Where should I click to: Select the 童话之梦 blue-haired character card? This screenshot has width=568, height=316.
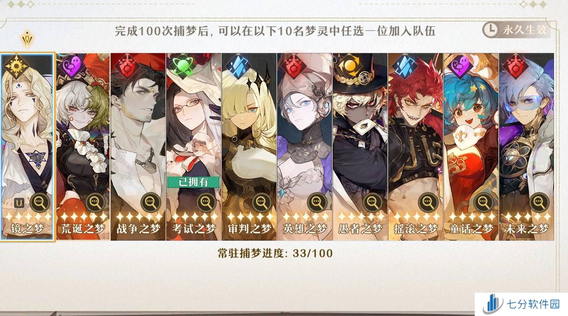pos(471,146)
